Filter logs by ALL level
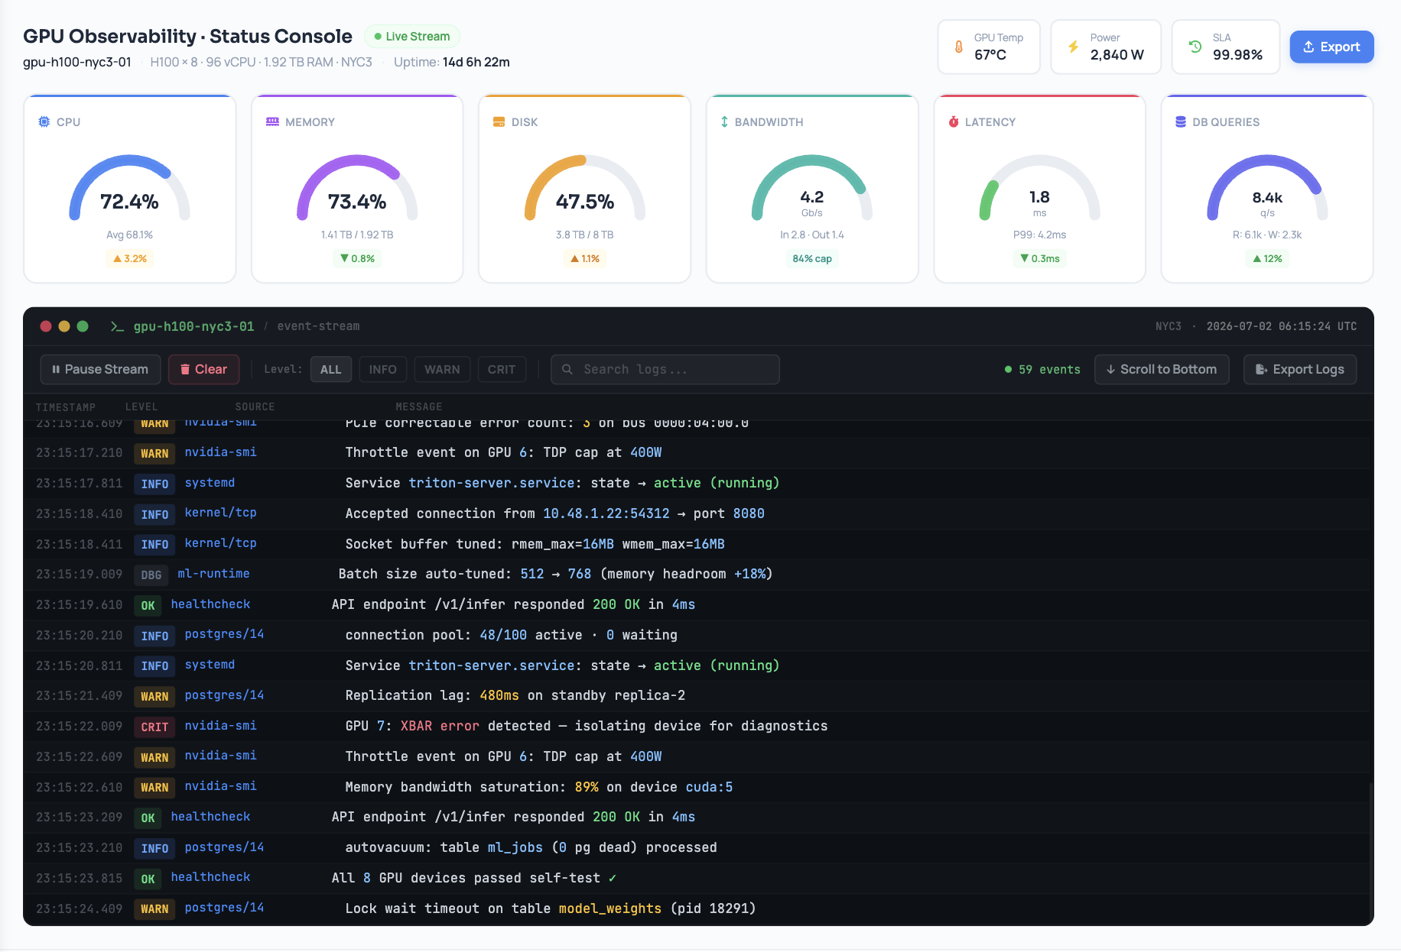The height and width of the screenshot is (952, 1401). point(331,369)
